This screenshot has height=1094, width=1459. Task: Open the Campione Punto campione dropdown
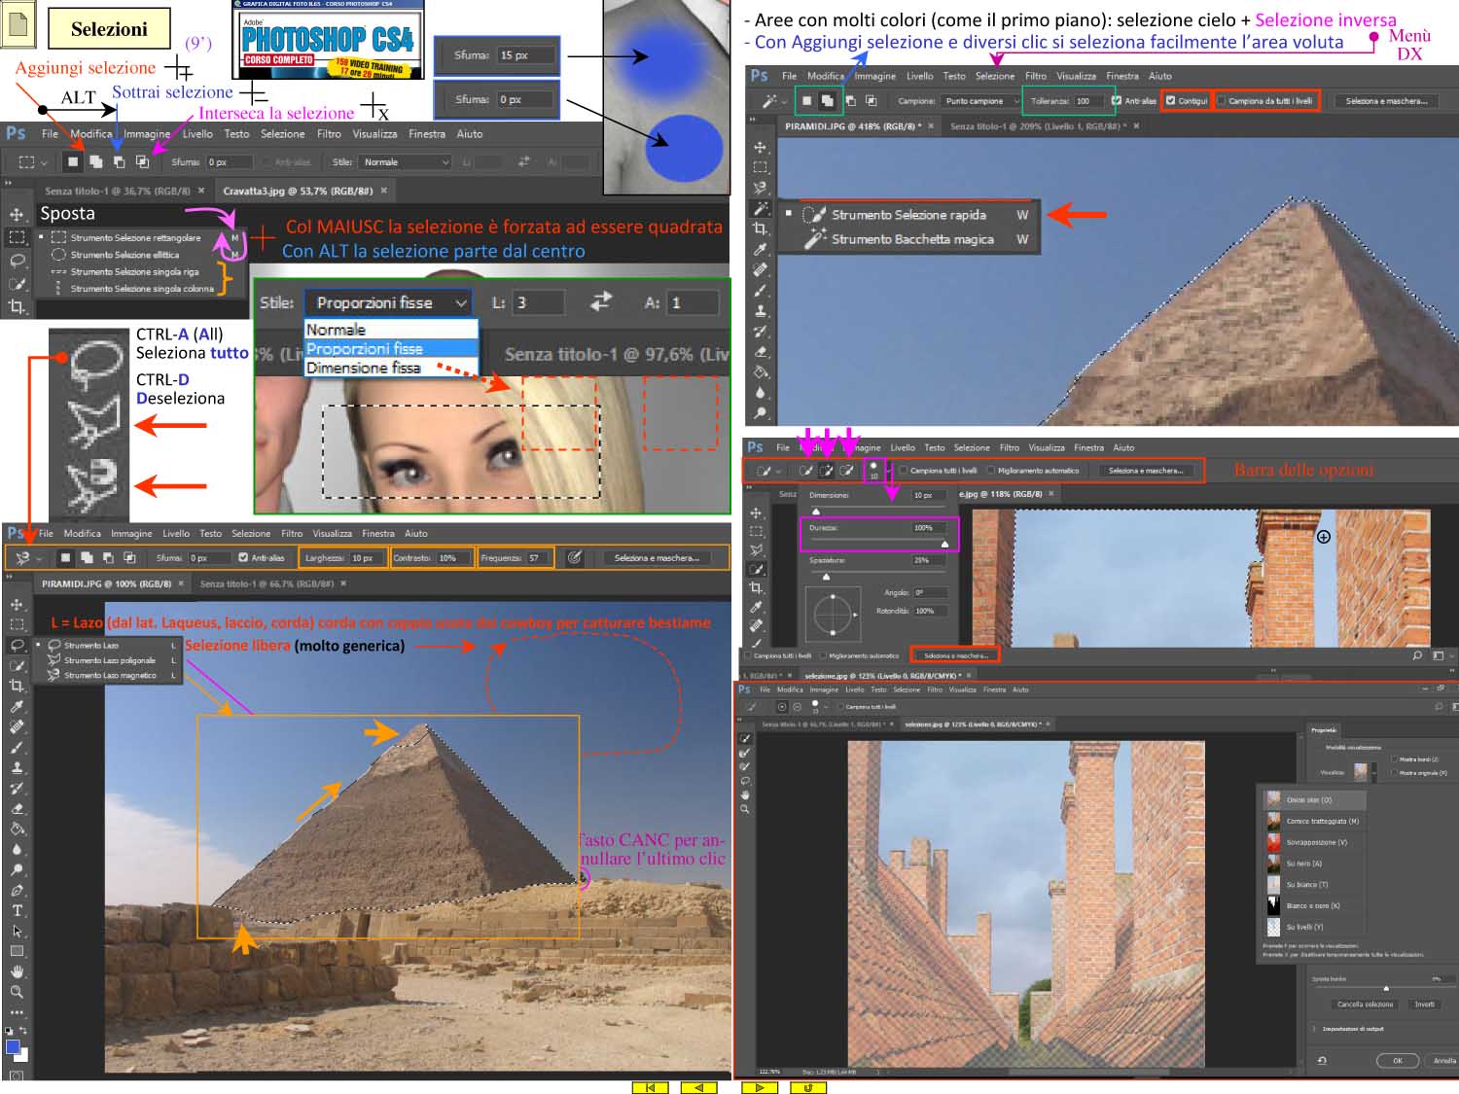click(x=980, y=101)
